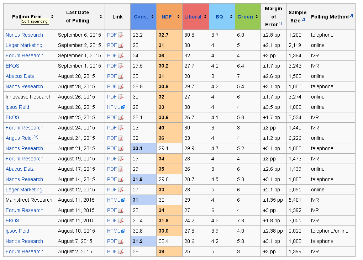
Task: Select August 2, 2015 date cell
Action: click(x=80, y=251)
